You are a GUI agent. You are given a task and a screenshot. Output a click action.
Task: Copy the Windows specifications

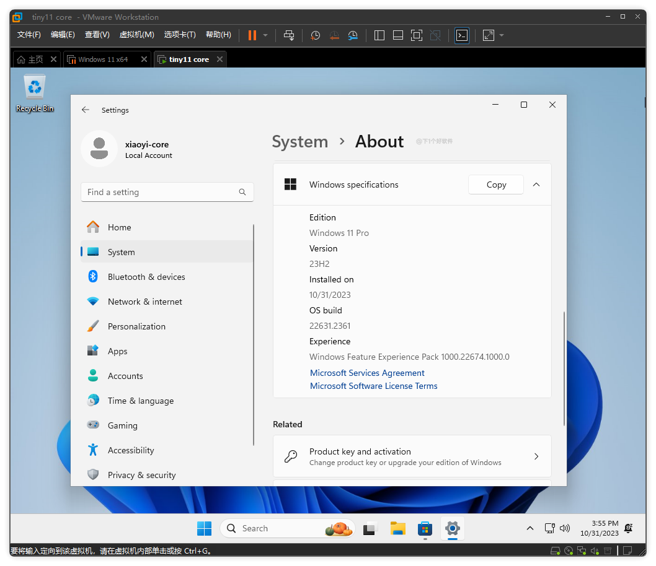496,185
